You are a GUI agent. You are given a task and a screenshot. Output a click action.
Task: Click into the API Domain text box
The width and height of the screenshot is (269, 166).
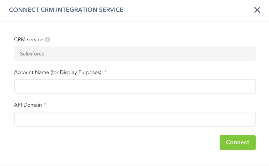tap(134, 119)
